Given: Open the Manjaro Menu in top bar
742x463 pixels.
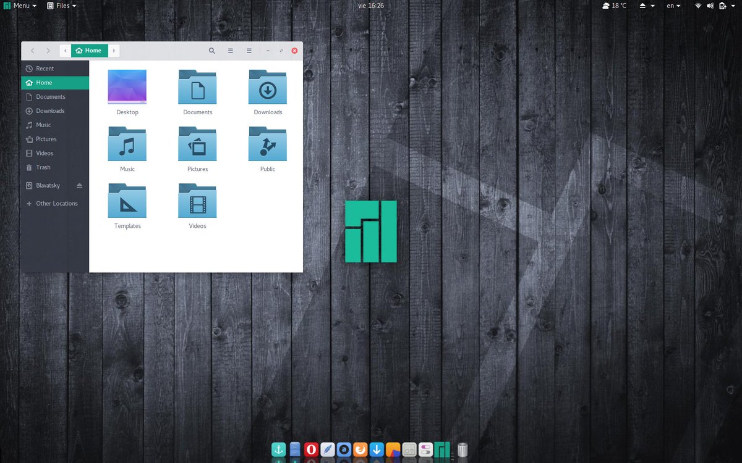Looking at the screenshot, I should pyautogui.click(x=20, y=6).
